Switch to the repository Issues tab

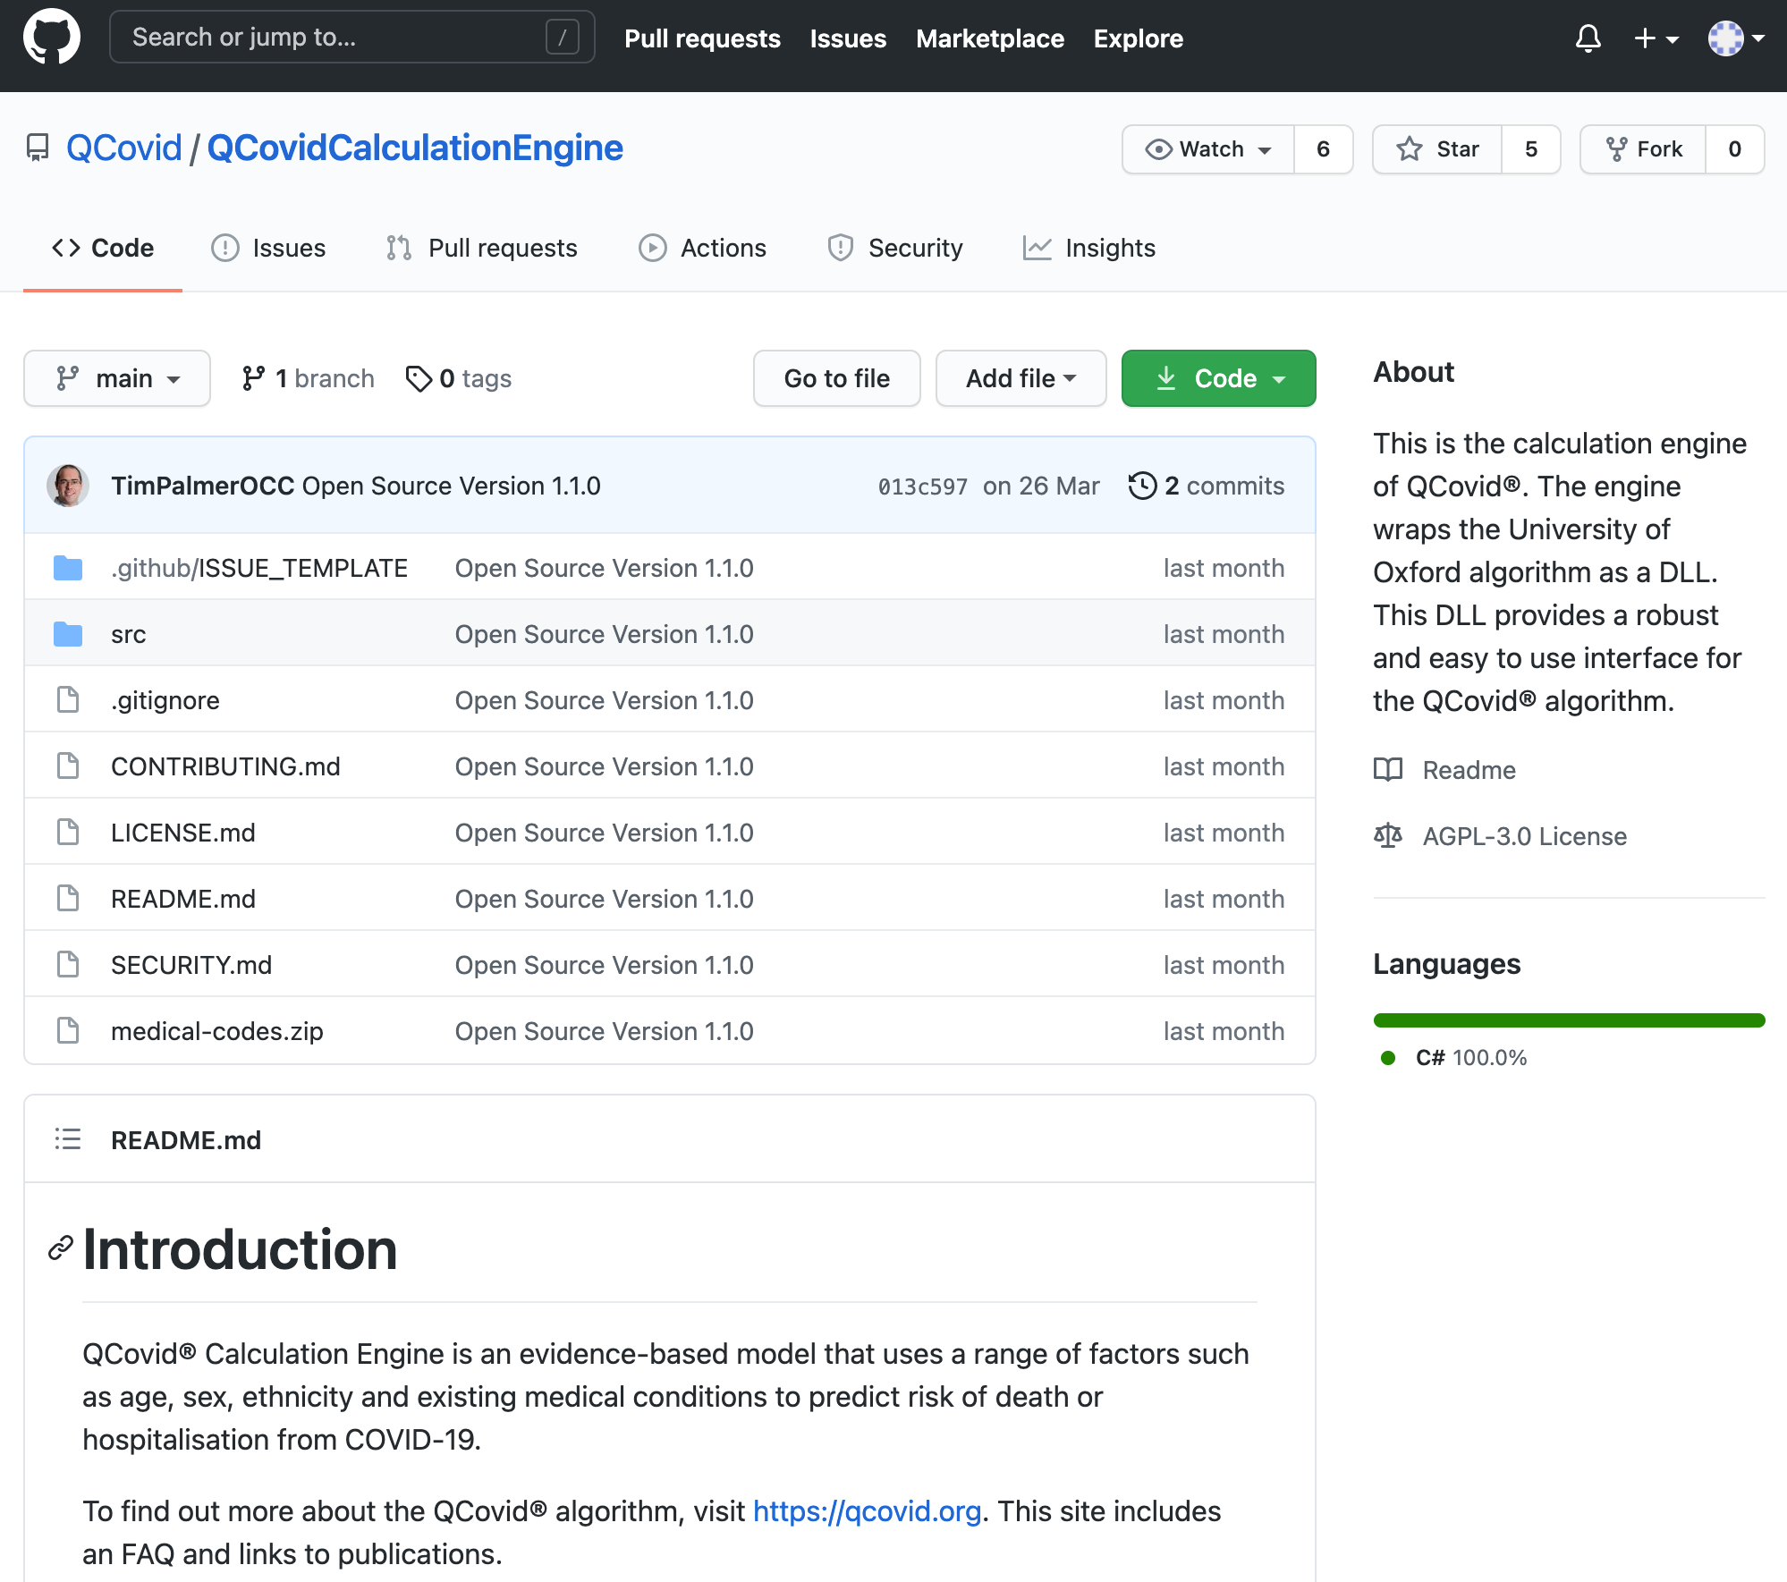(268, 248)
